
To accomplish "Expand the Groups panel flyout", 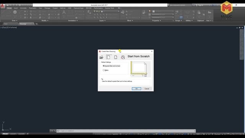I will [x=178, y=20].
